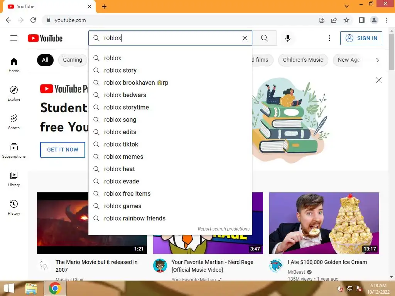The height and width of the screenshot is (296, 395).
Task: Open File Explorer from the taskbar
Action: 31,288
